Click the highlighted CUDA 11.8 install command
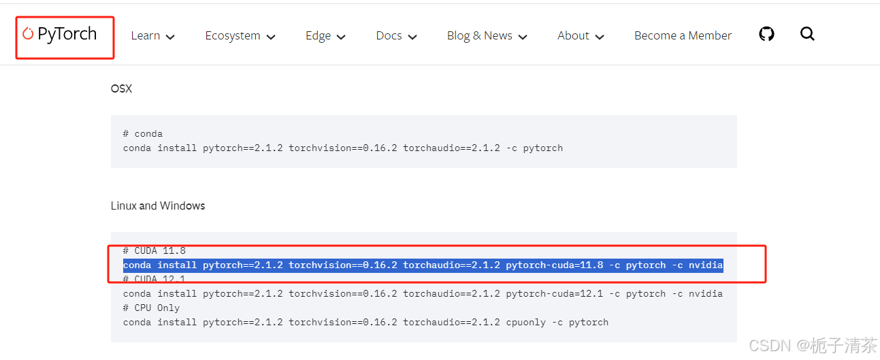 pyautogui.click(x=423, y=265)
